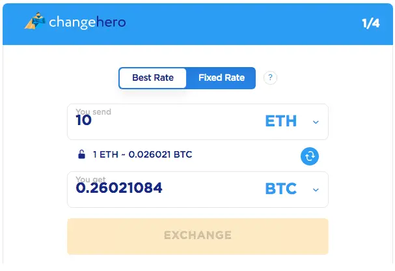The height and width of the screenshot is (271, 395).
Task: Open the changehero brand name link
Action: (x=87, y=22)
